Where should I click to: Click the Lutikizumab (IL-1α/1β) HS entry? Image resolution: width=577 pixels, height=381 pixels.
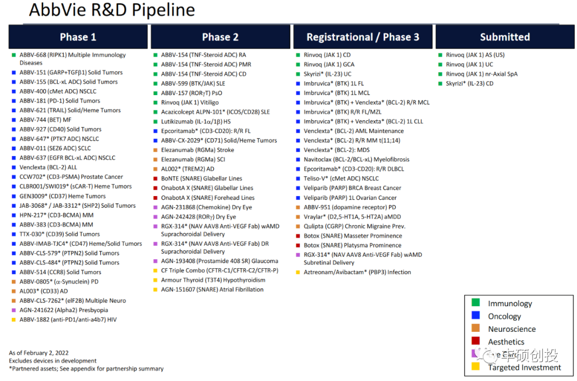point(196,121)
